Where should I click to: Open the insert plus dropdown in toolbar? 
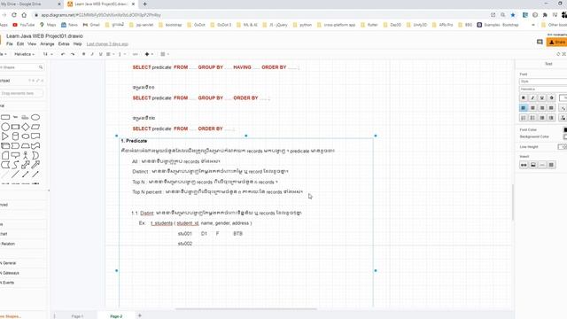tap(149, 54)
